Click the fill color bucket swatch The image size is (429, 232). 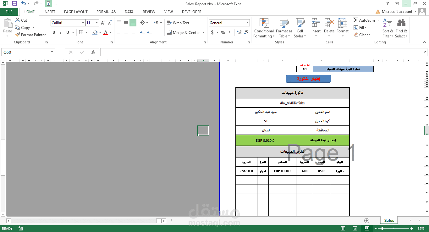(x=95, y=32)
